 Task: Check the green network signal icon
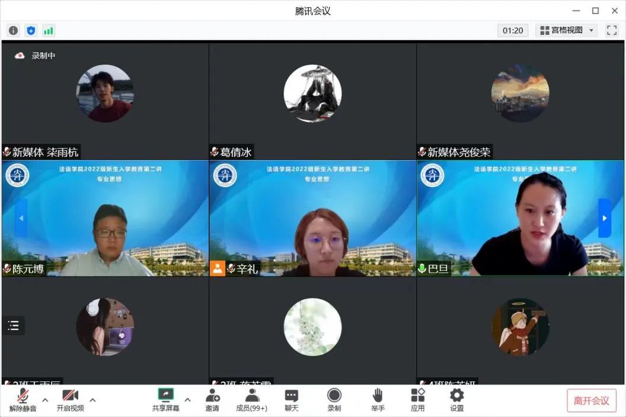point(48,30)
